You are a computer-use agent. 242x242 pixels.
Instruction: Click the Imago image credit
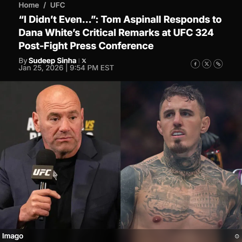point(13,236)
